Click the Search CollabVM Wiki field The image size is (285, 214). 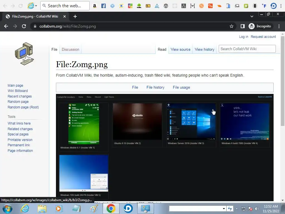247,49
